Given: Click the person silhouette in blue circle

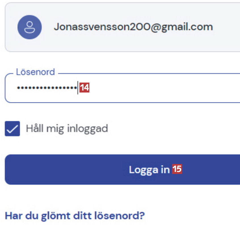Looking at the screenshot, I should tap(30, 27).
